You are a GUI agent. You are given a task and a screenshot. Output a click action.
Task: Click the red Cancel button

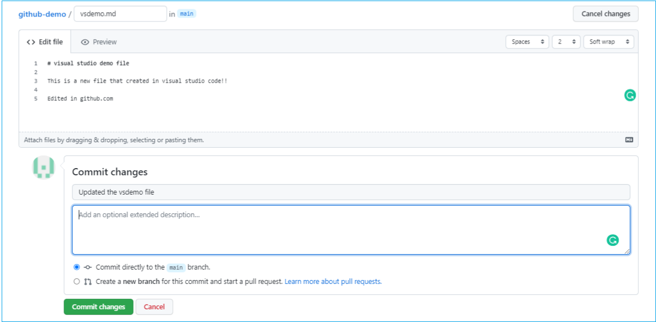tap(154, 307)
